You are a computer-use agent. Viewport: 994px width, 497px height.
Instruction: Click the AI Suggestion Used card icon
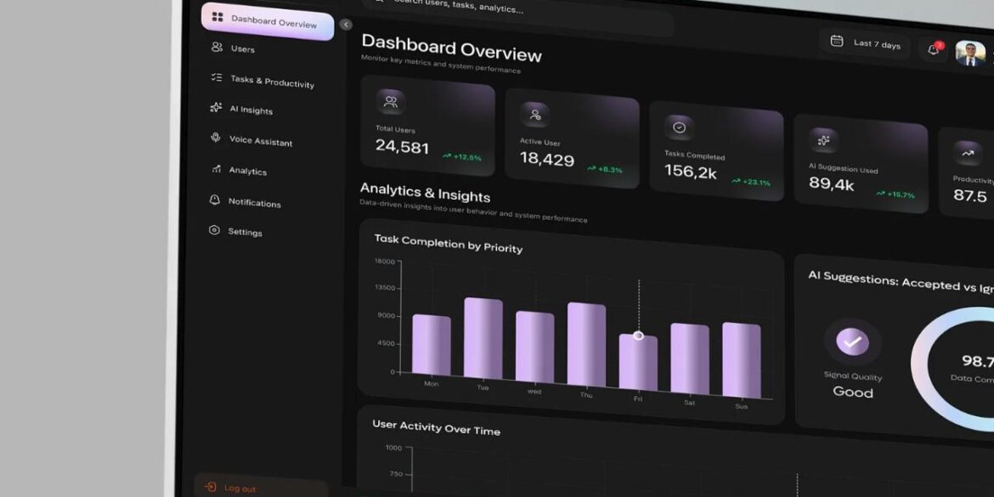[823, 140]
